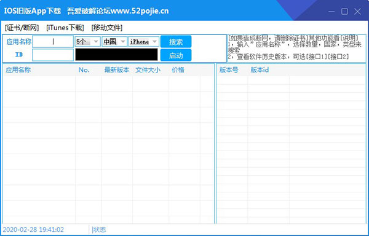Viewport: 369px width, 236px height.
Task: Click the 应用名称 text input field
Action: point(53,42)
